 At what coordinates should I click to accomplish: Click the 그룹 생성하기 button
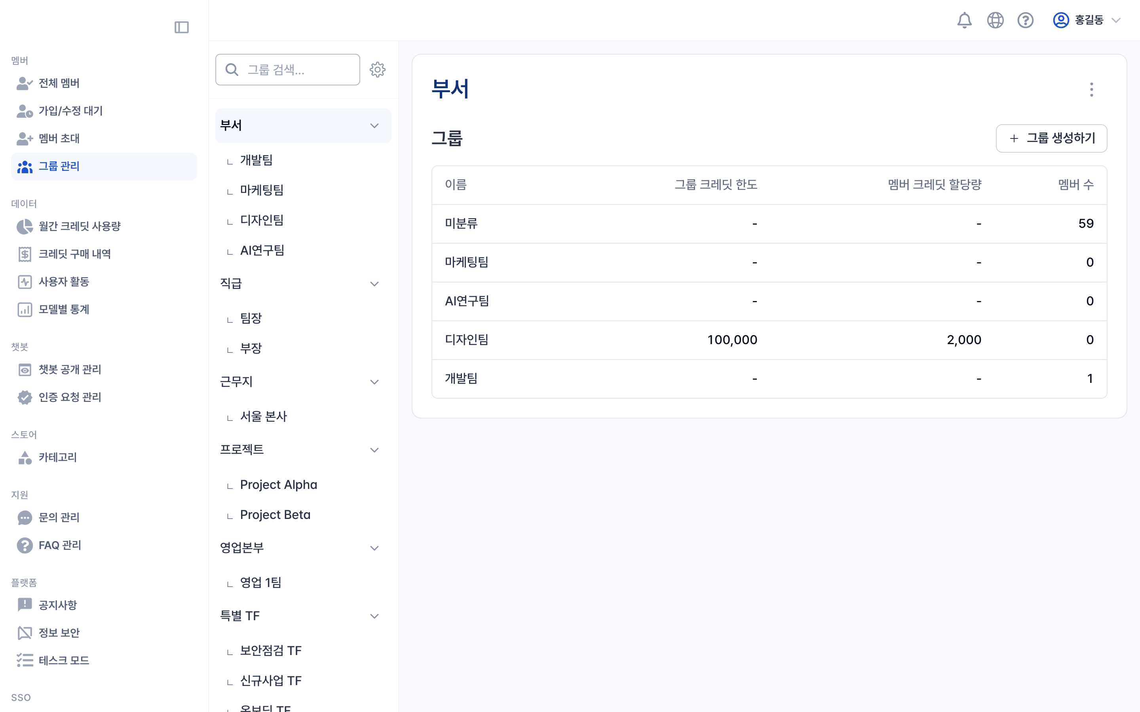[x=1051, y=138]
